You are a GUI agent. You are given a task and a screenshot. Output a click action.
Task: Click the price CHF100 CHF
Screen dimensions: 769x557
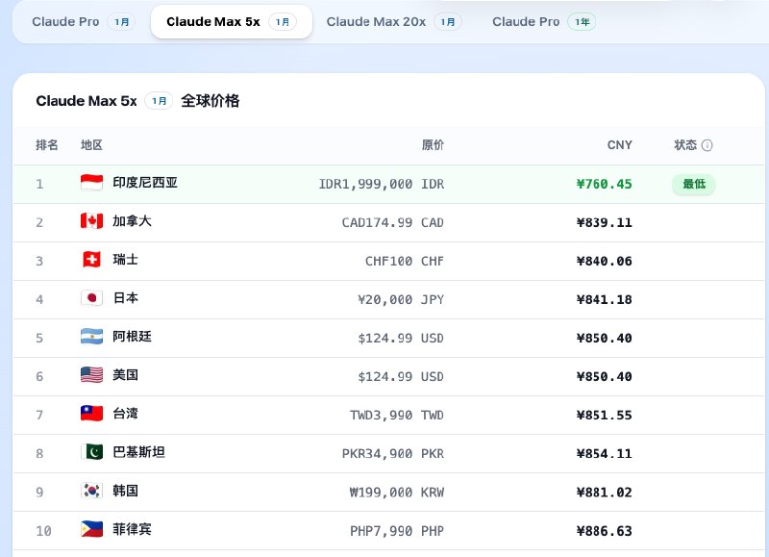tap(405, 261)
